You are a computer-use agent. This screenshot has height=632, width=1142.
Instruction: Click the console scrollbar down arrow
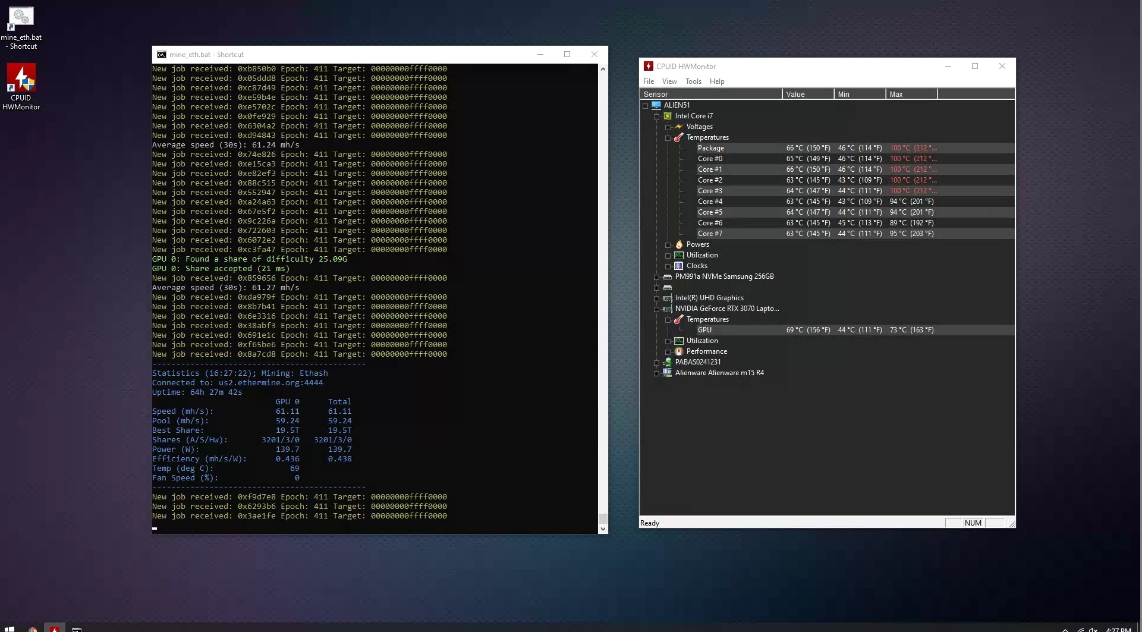coord(603,529)
